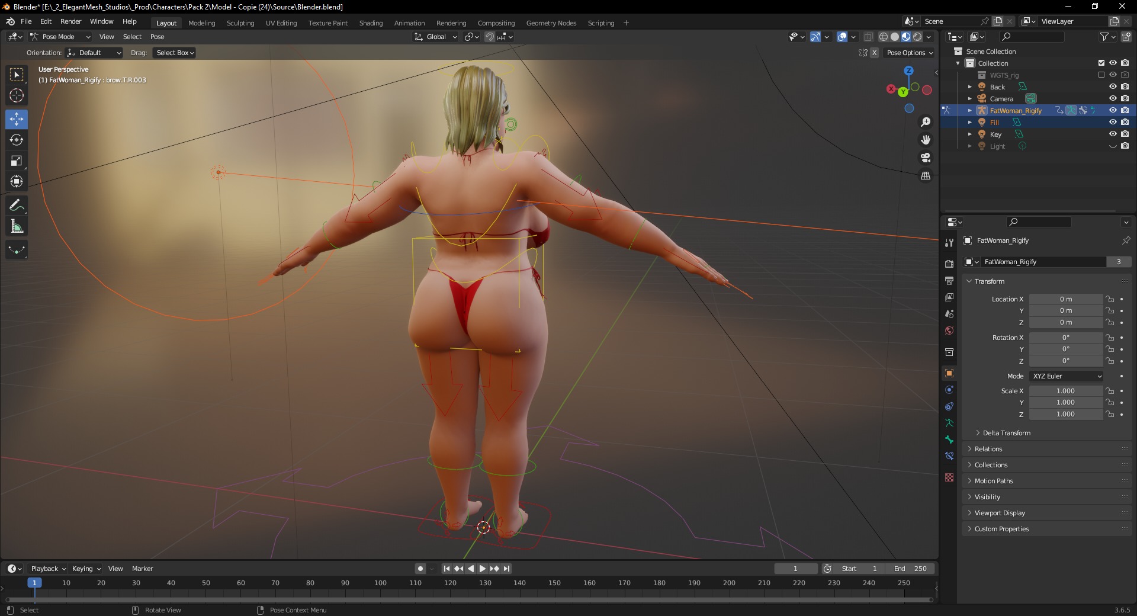Open rotation Mode XYZ Euler dropdown
The image size is (1137, 616).
pos(1067,376)
